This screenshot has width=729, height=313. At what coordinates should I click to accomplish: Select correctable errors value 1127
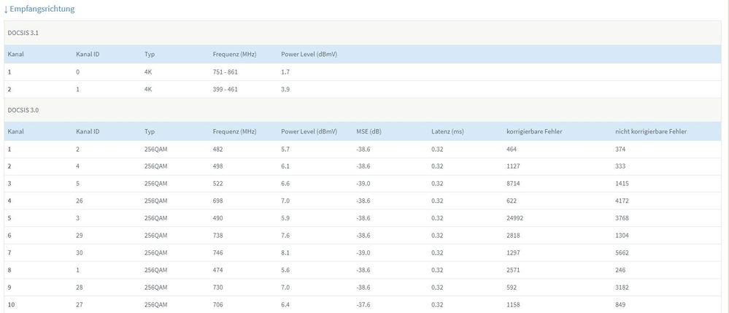tap(513, 166)
